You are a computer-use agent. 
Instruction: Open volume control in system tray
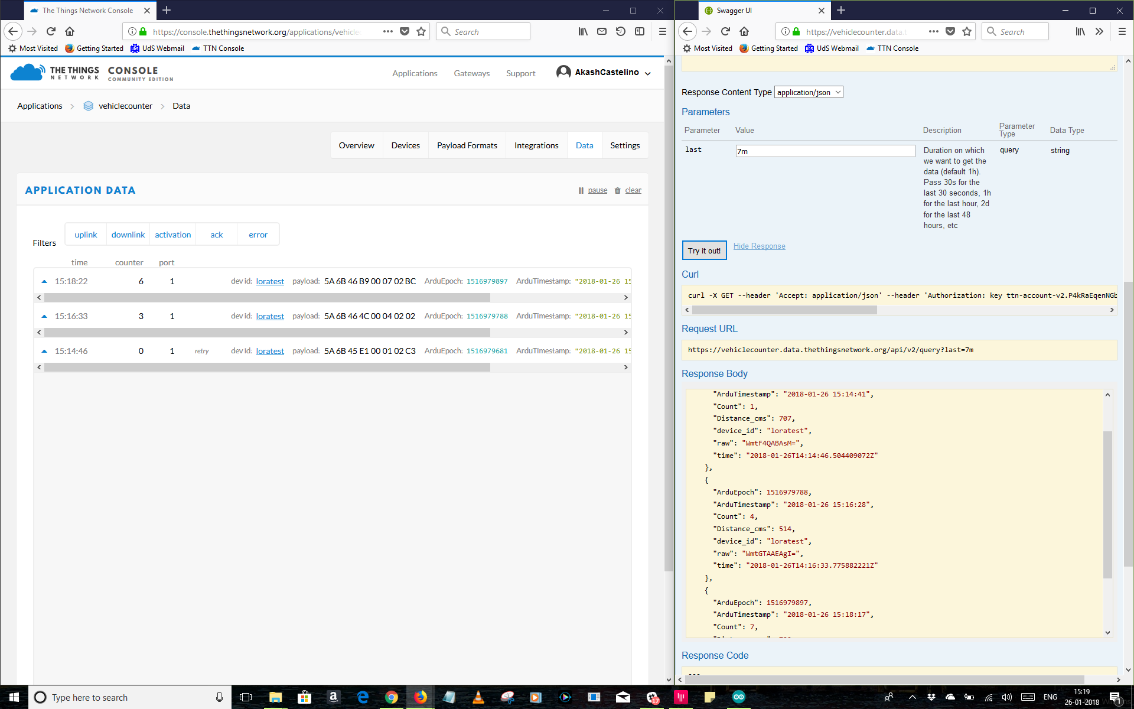coord(1007,697)
